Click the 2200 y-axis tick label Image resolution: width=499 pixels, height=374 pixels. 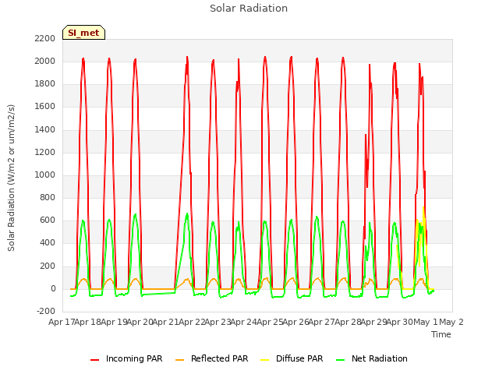pyautogui.click(x=45, y=38)
